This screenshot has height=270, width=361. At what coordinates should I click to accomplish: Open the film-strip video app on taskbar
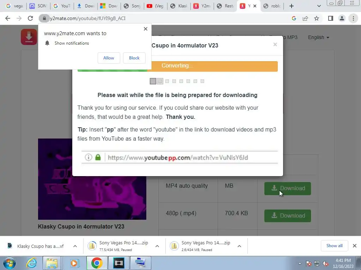[118, 263]
